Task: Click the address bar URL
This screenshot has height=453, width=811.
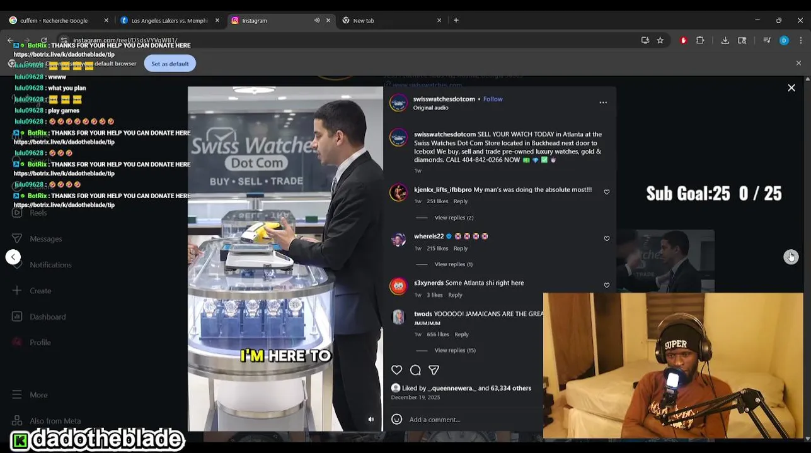Action: pyautogui.click(x=125, y=41)
